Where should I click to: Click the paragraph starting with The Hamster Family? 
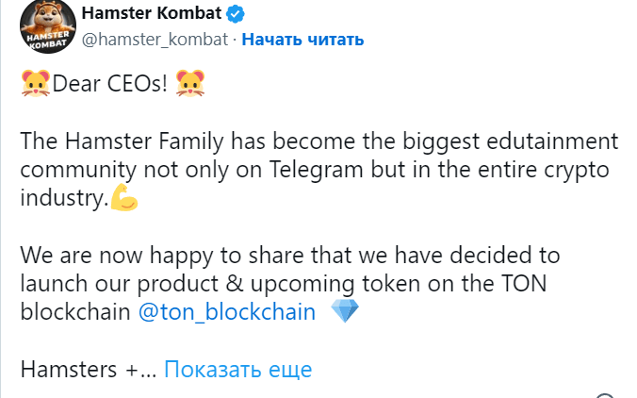[x=318, y=170]
